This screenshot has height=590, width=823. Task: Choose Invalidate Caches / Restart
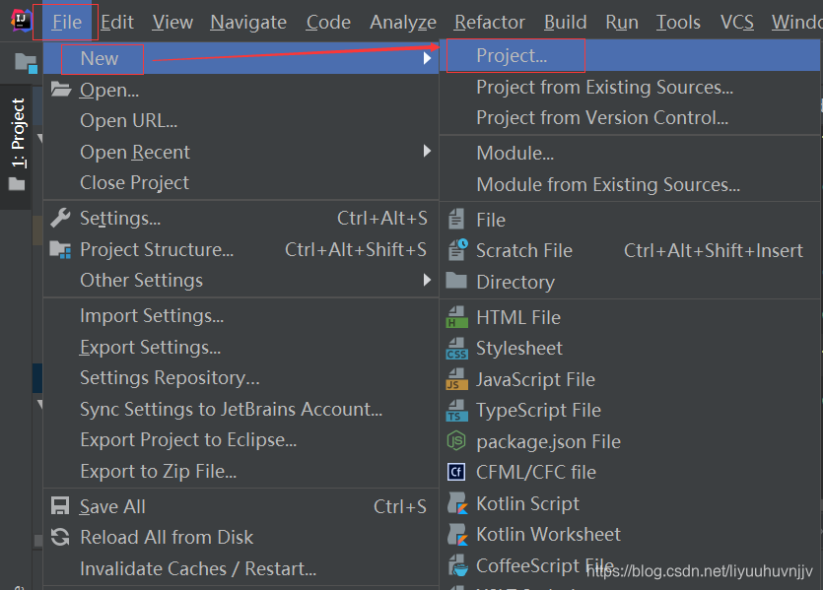[x=198, y=568]
